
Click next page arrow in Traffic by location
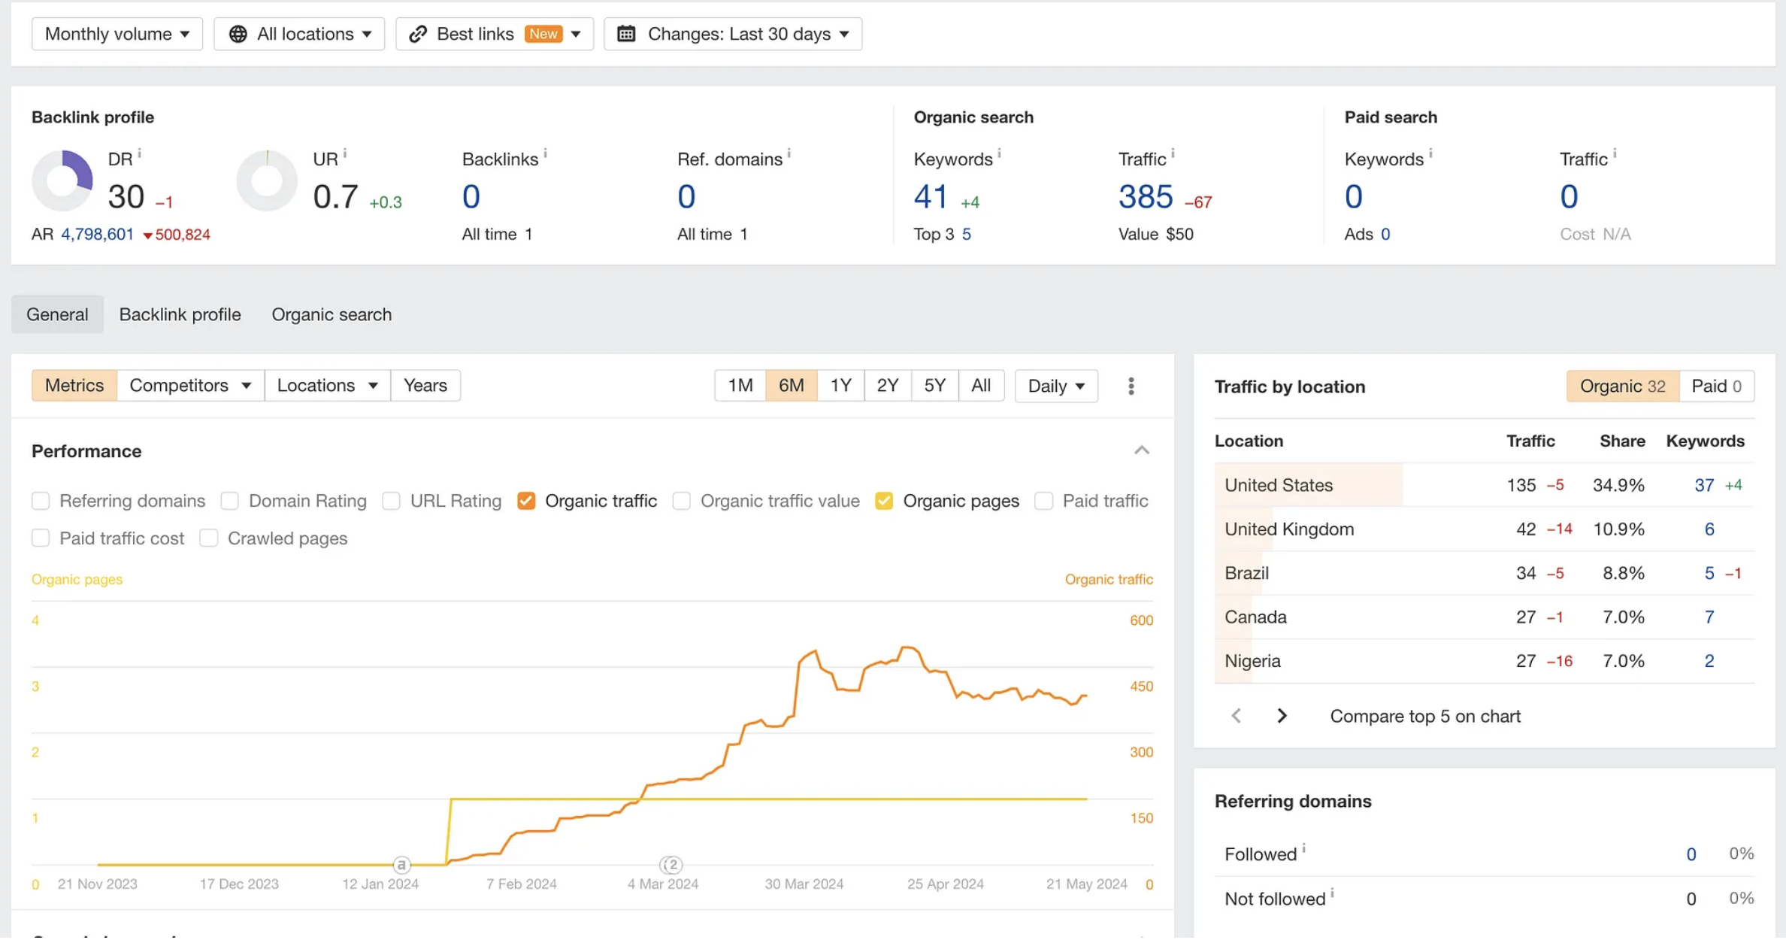(x=1282, y=716)
